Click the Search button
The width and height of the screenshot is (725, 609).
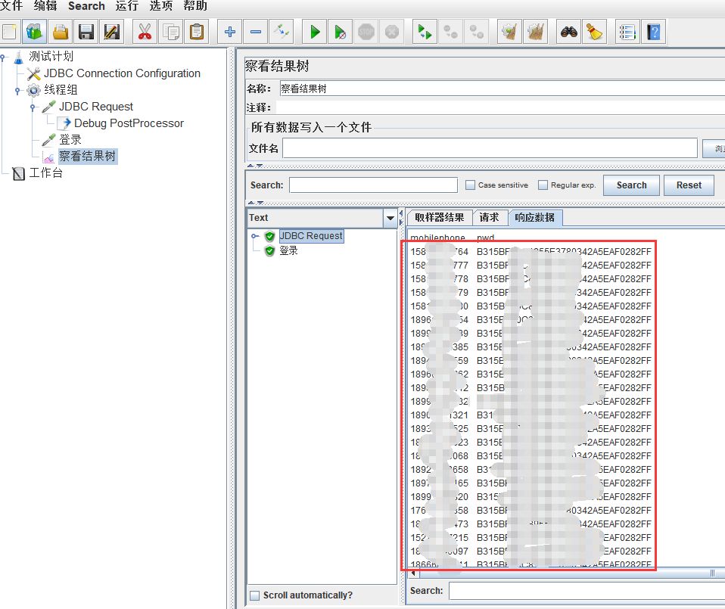(x=631, y=185)
